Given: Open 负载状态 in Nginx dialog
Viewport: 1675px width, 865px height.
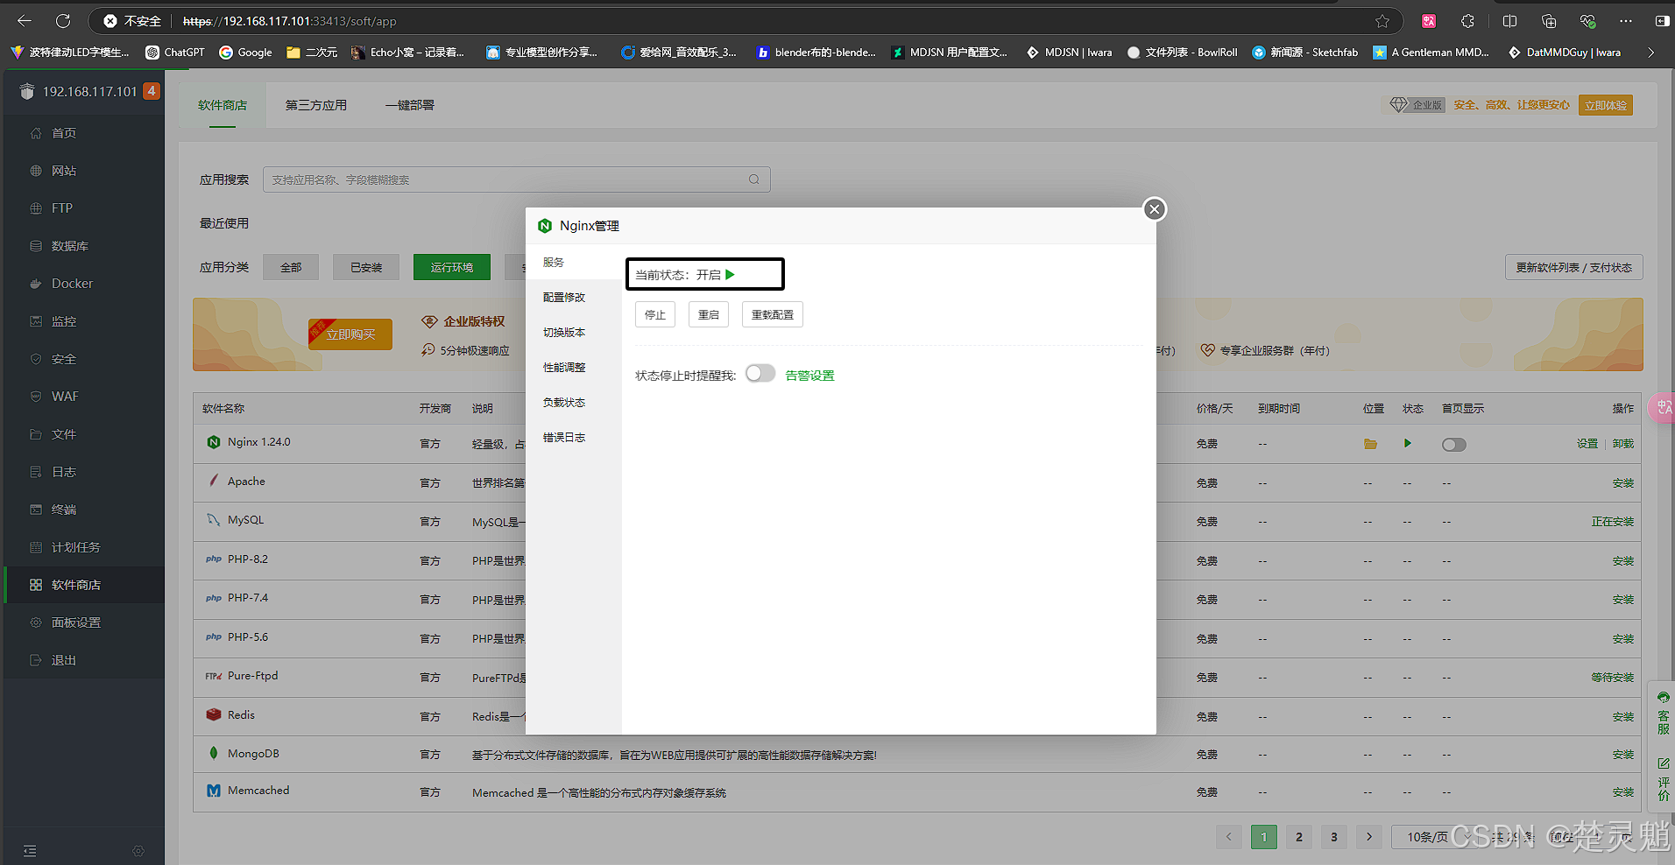Looking at the screenshot, I should pos(564,403).
